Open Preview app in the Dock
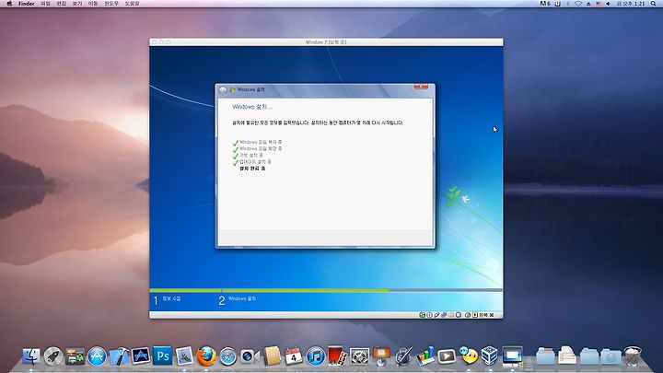This screenshot has height=373, width=663. [x=184, y=356]
